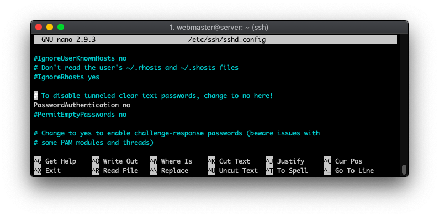
Task: Click the ^U Uncut Text shortcut
Action: pyautogui.click(x=232, y=171)
